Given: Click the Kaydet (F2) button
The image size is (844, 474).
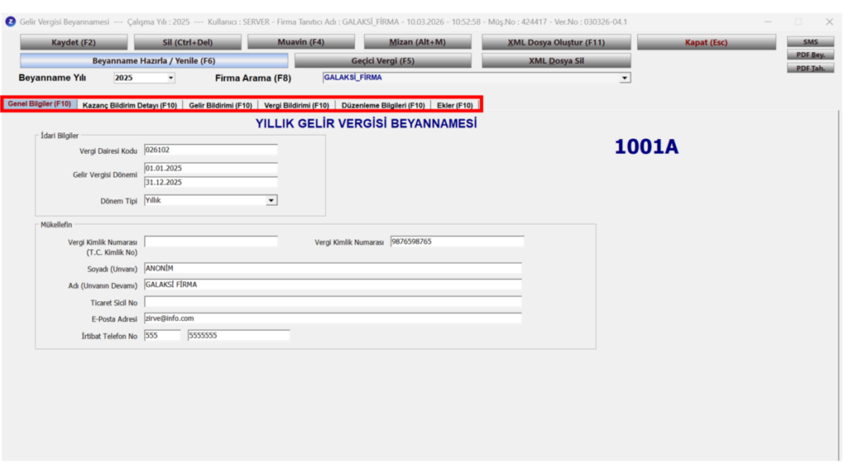Looking at the screenshot, I should [73, 42].
